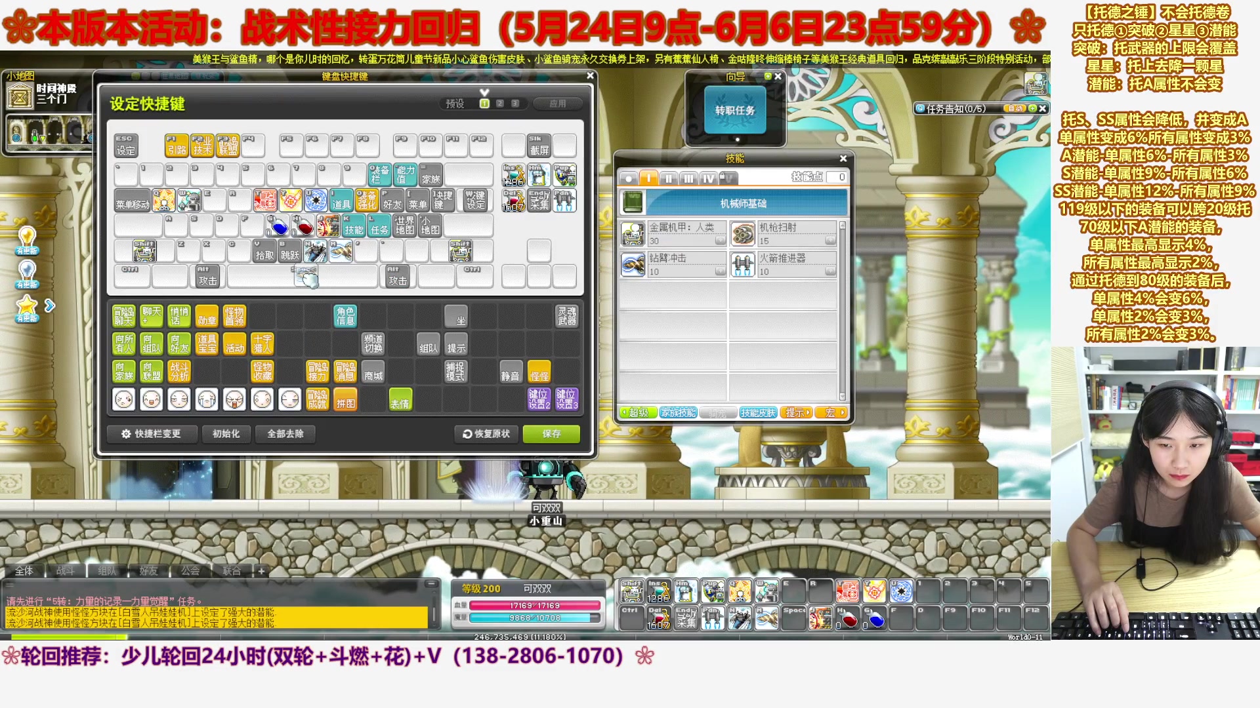Click the skill window scrollbar down arrow
Screen dimensions: 1260x708
pos(843,397)
